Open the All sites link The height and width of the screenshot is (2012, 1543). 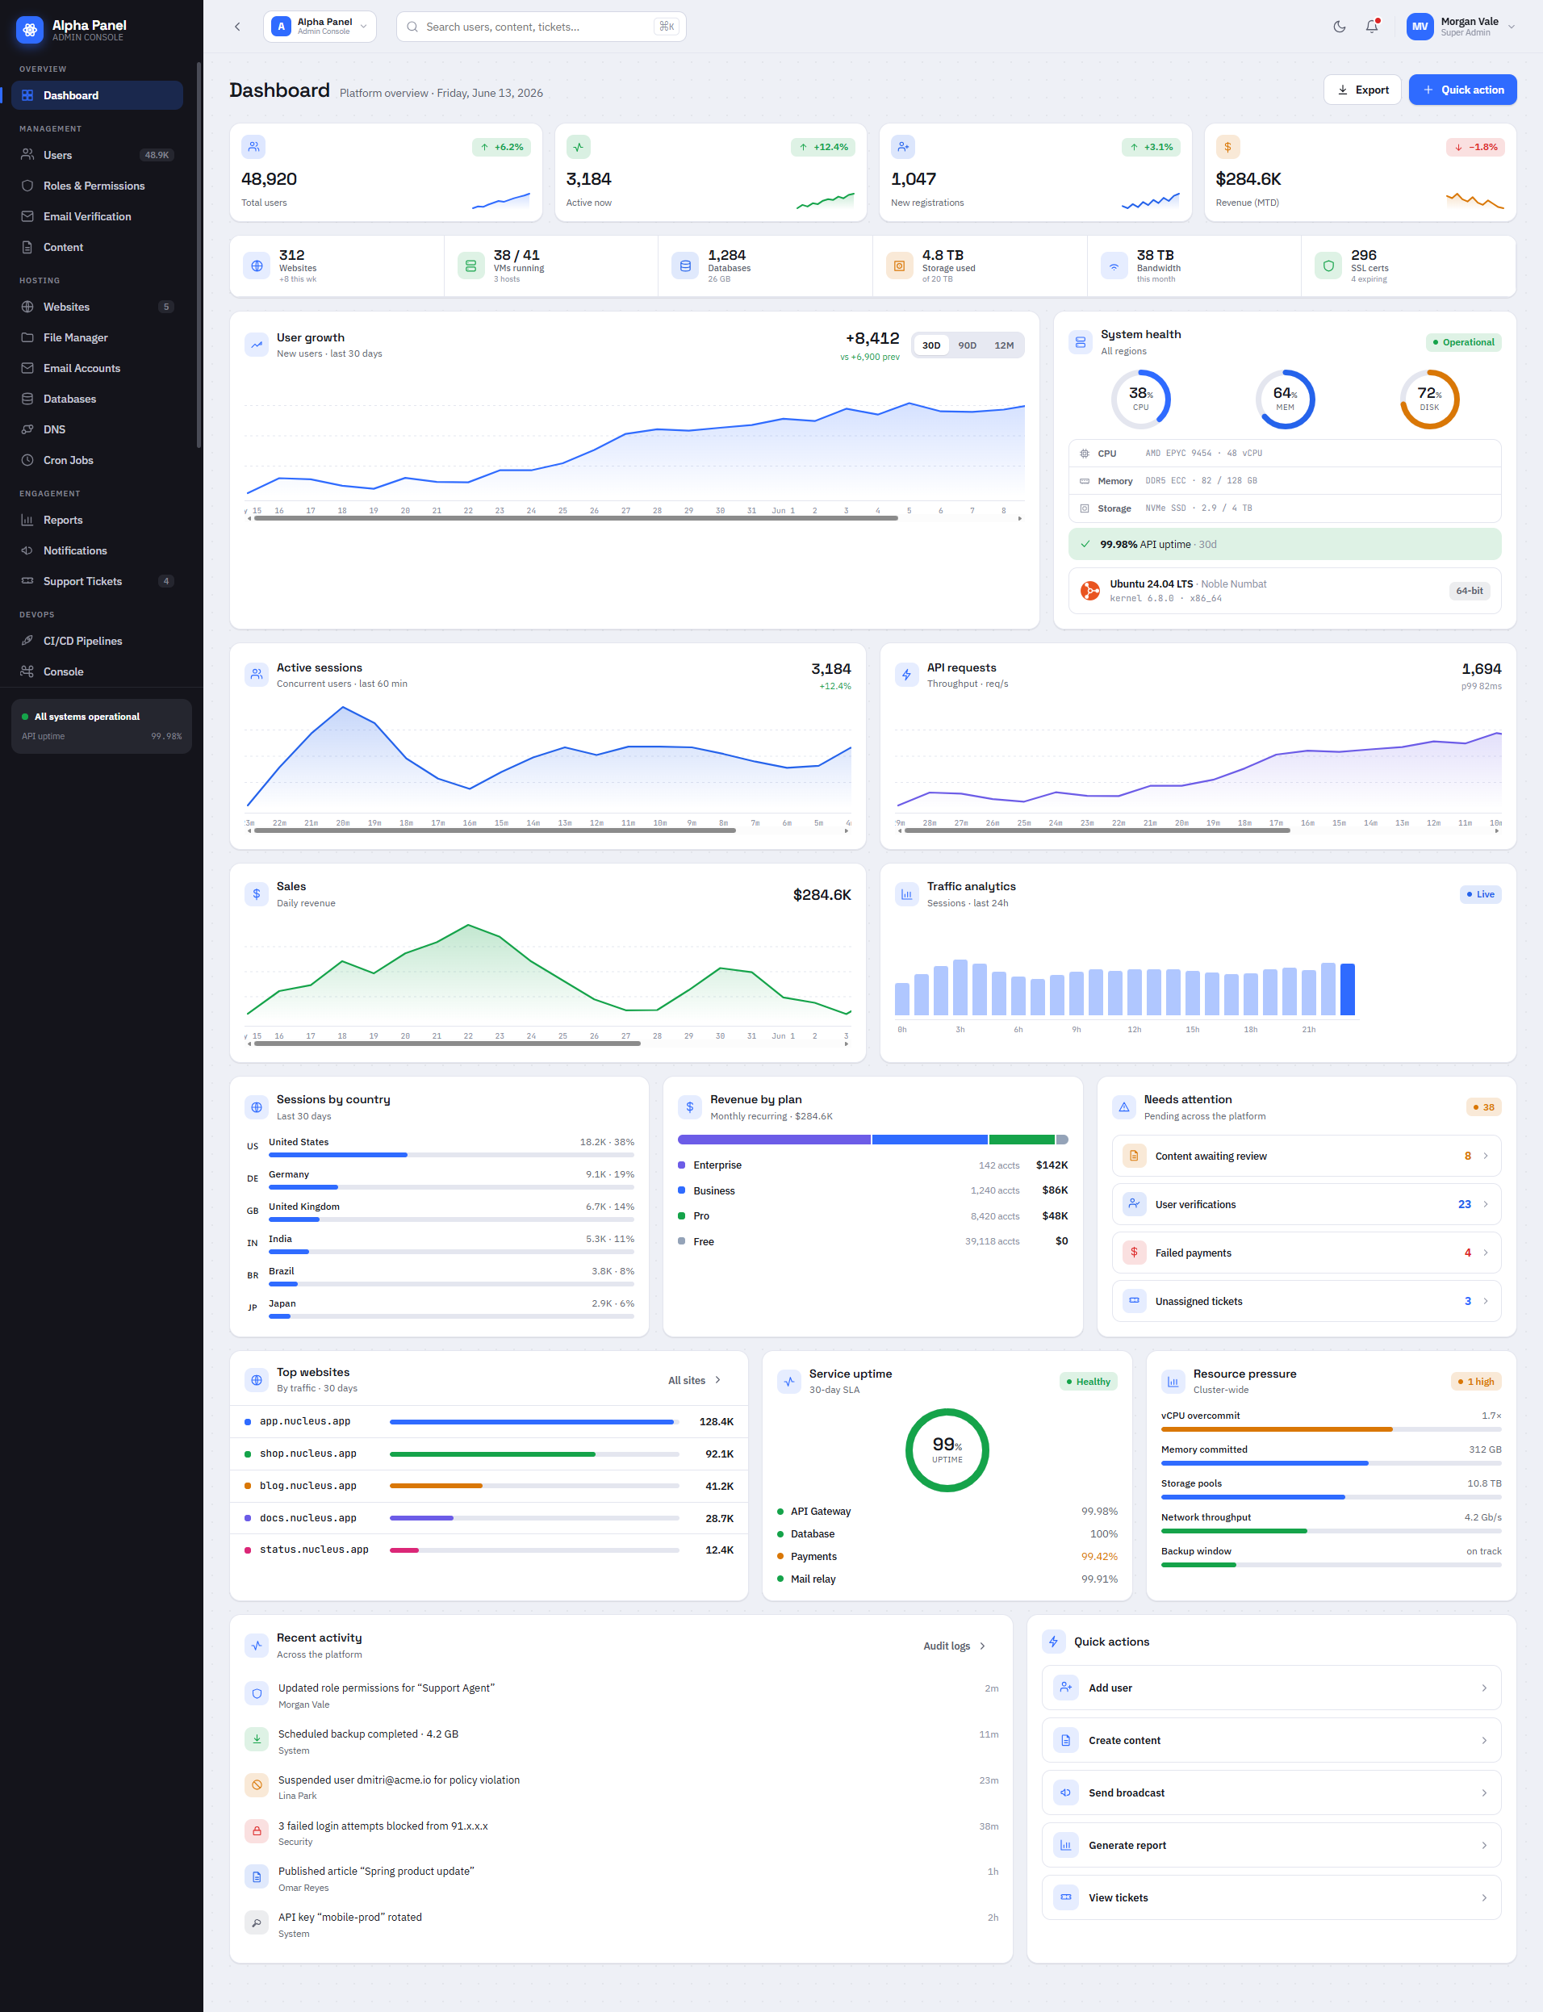(x=694, y=1380)
